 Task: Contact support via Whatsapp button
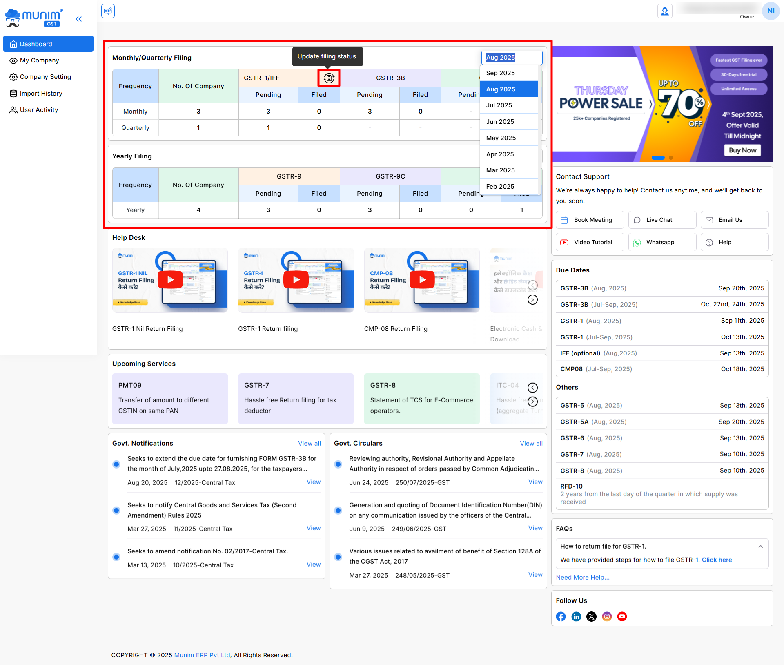pos(662,242)
